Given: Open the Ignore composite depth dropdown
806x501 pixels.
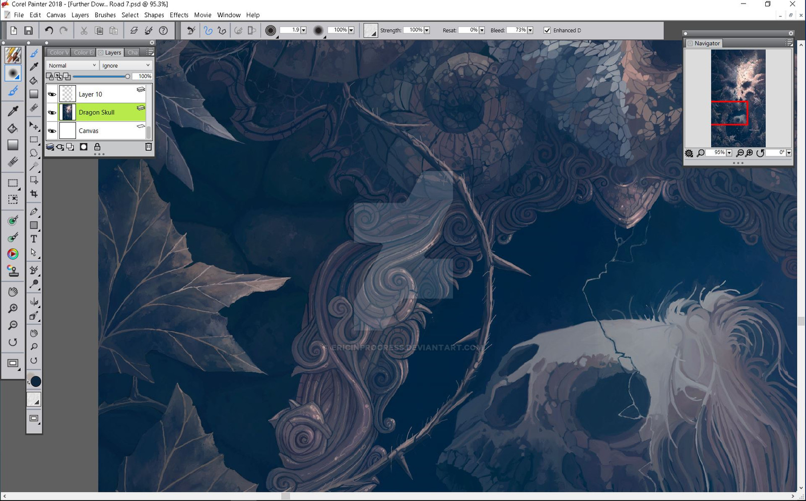Looking at the screenshot, I should pyautogui.click(x=125, y=65).
